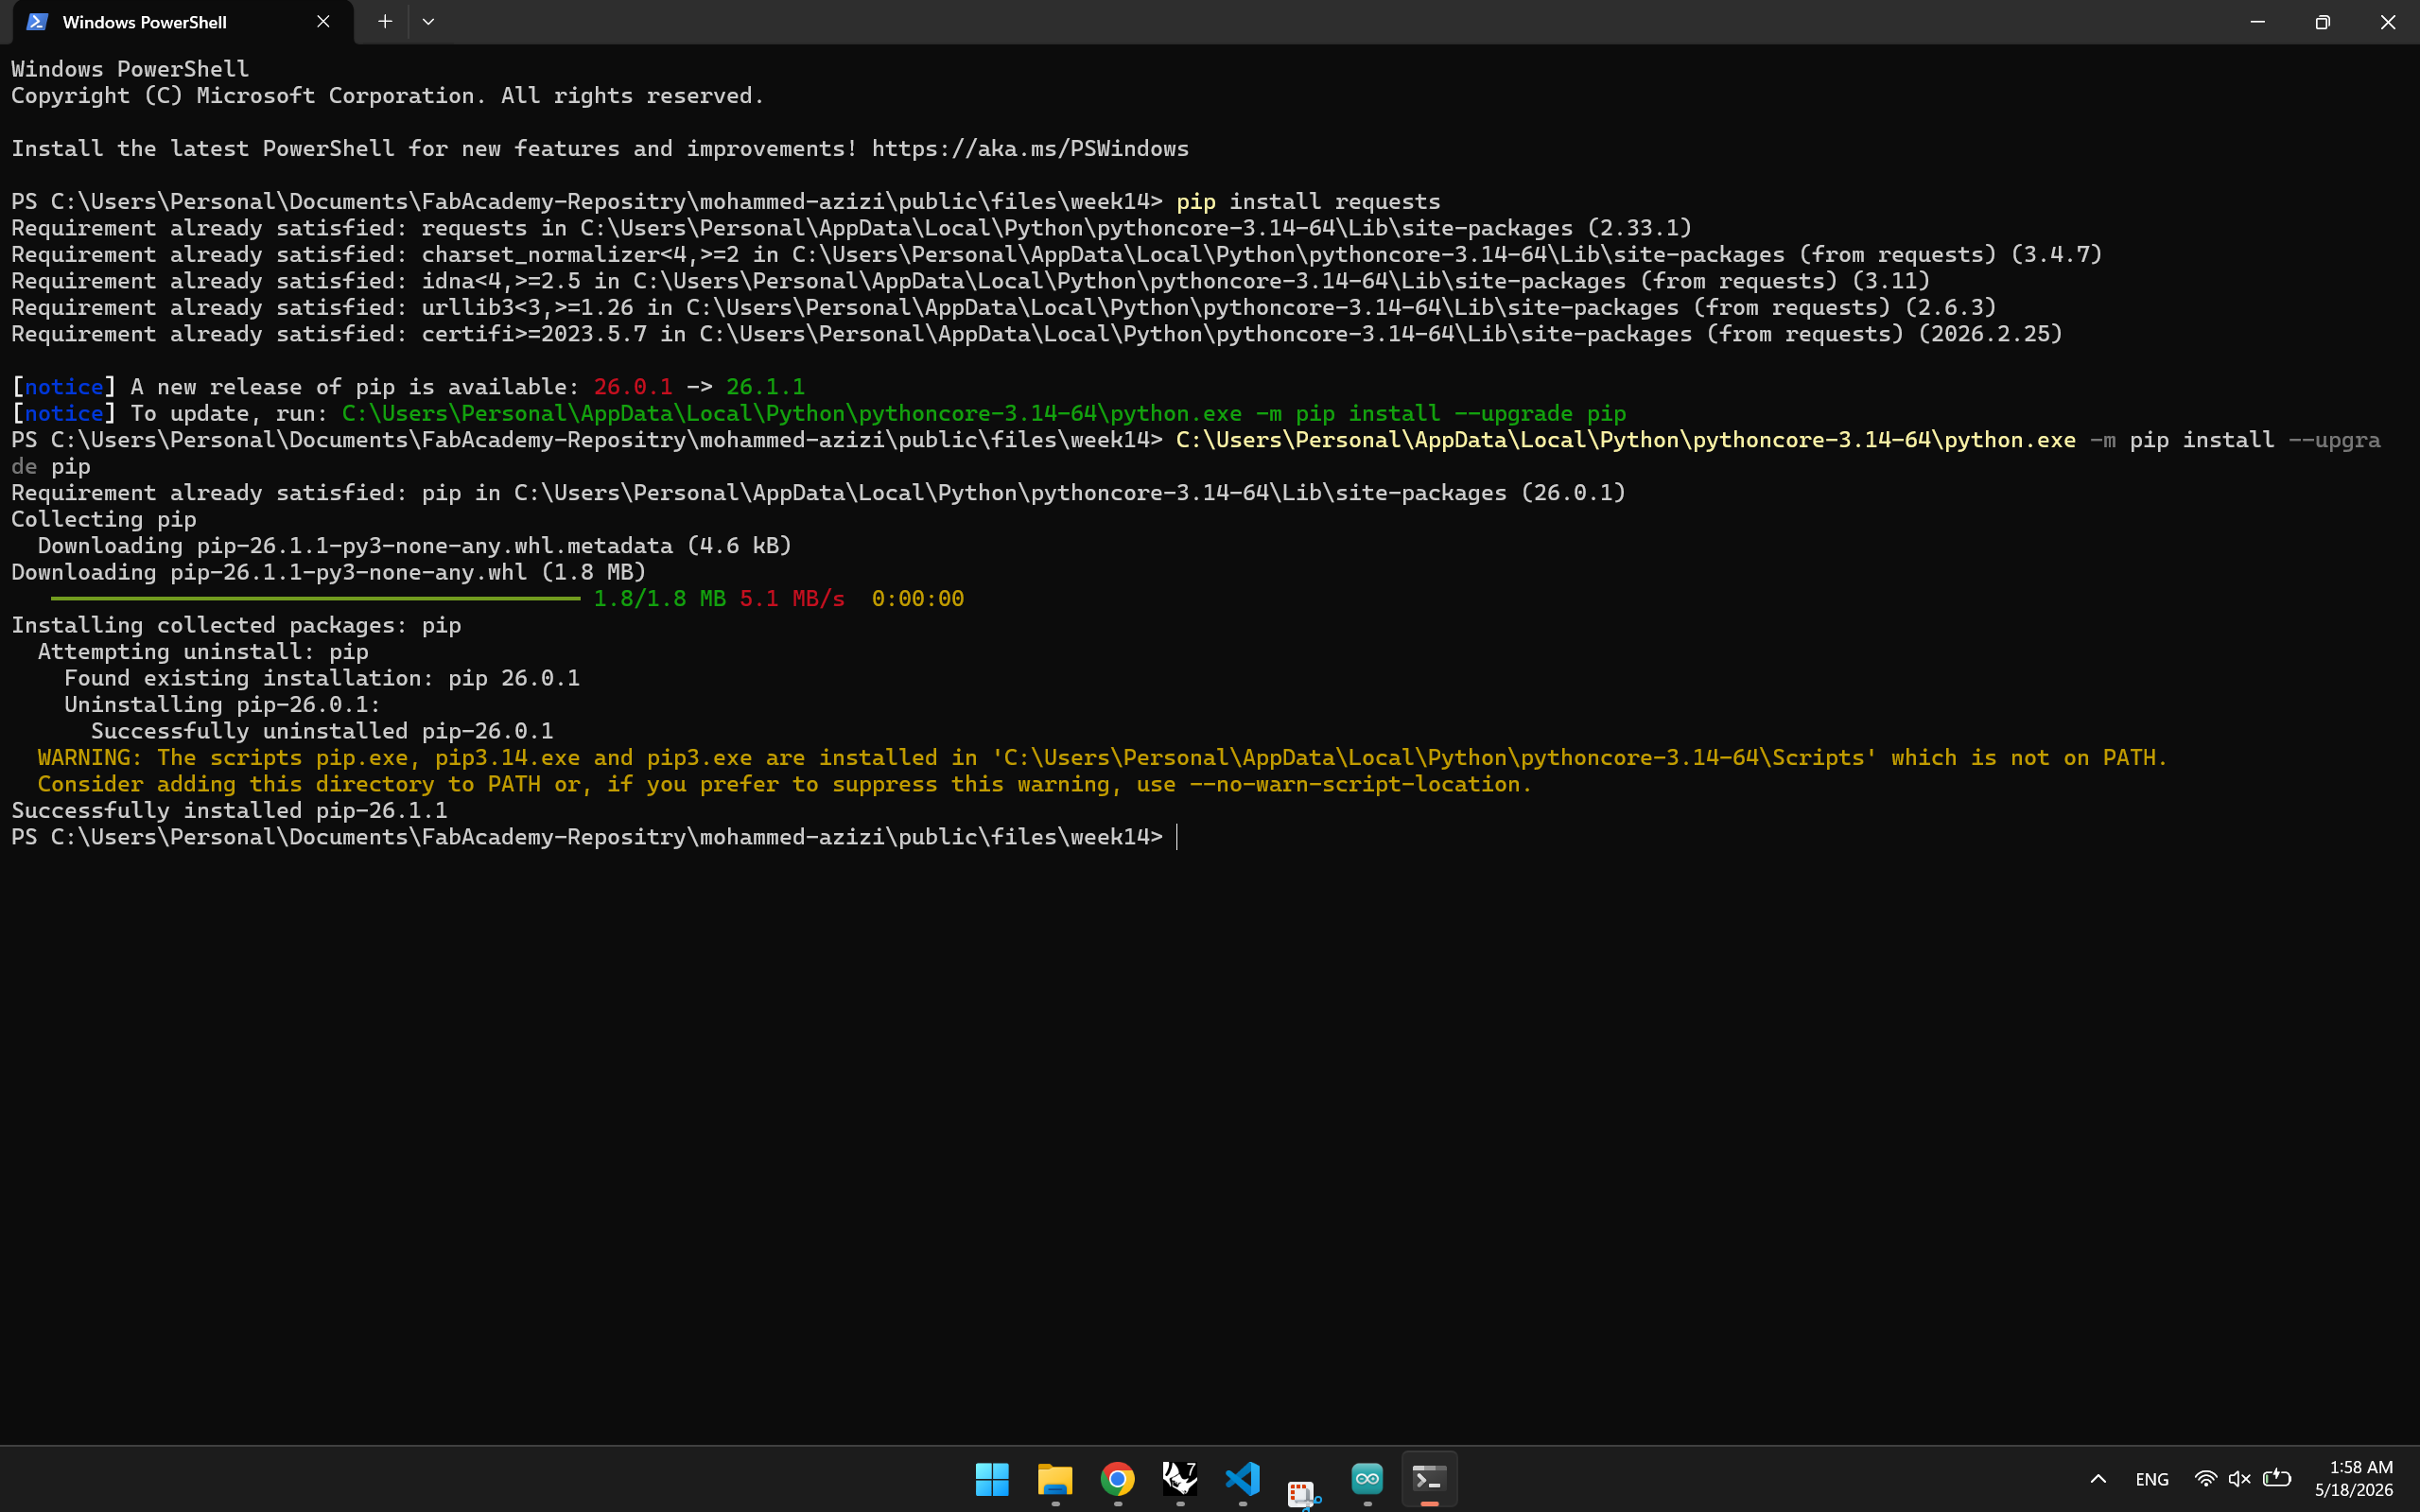Restore down the terminal window
Screen dimensions: 2420x1512
click(x=2322, y=22)
